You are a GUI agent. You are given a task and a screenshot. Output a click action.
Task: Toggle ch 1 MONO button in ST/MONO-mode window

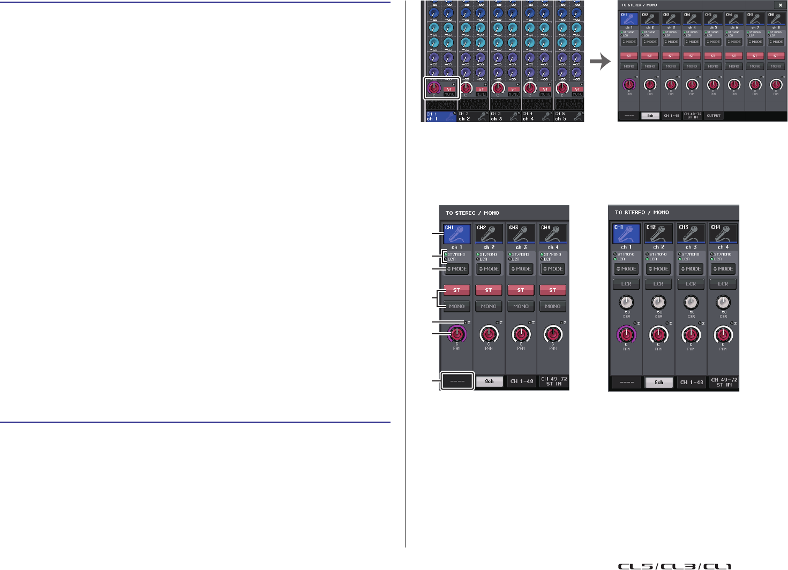(x=457, y=306)
